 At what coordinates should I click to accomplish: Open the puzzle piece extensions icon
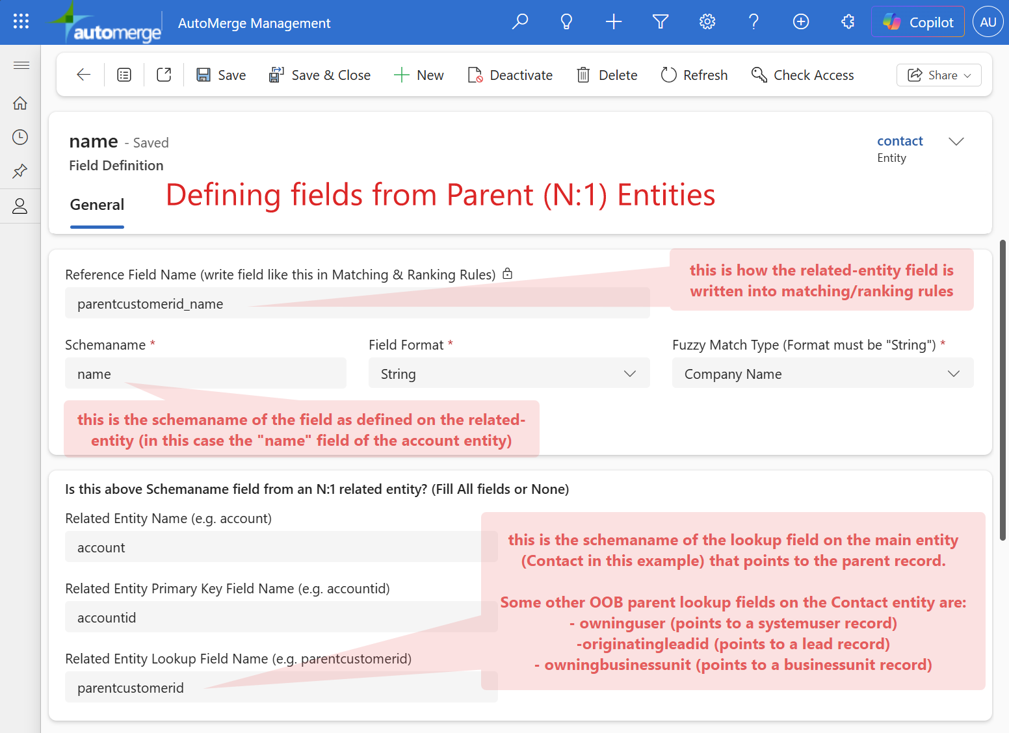(x=848, y=22)
